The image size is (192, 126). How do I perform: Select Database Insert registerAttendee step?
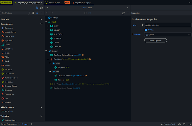click(71, 76)
